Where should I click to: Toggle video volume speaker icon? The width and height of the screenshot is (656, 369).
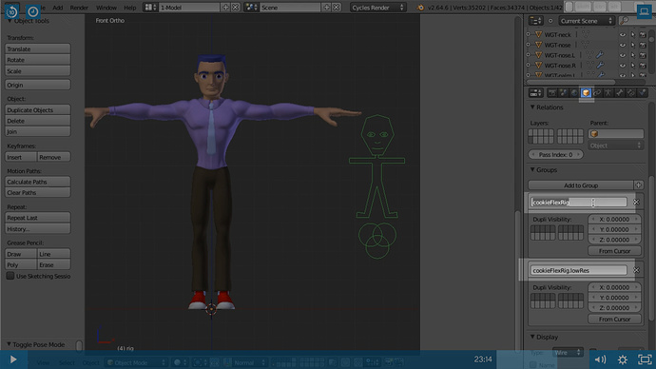coord(600,359)
